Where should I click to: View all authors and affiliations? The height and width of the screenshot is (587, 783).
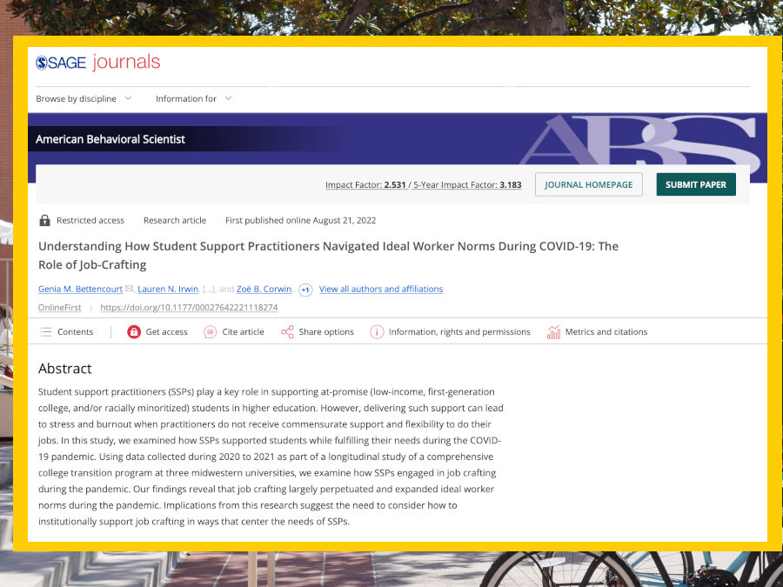click(x=381, y=289)
